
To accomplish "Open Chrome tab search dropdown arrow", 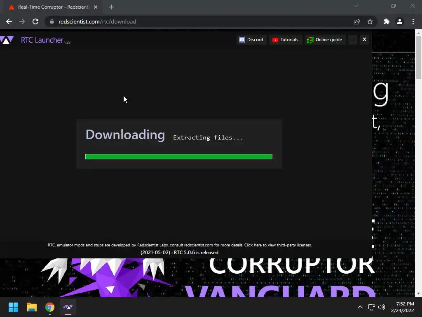I will point(356,6).
